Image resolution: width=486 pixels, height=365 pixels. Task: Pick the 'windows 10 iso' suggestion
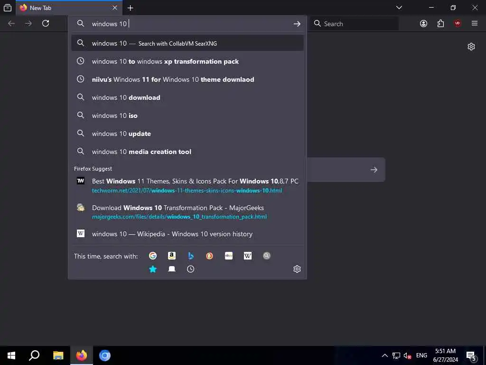(187, 115)
